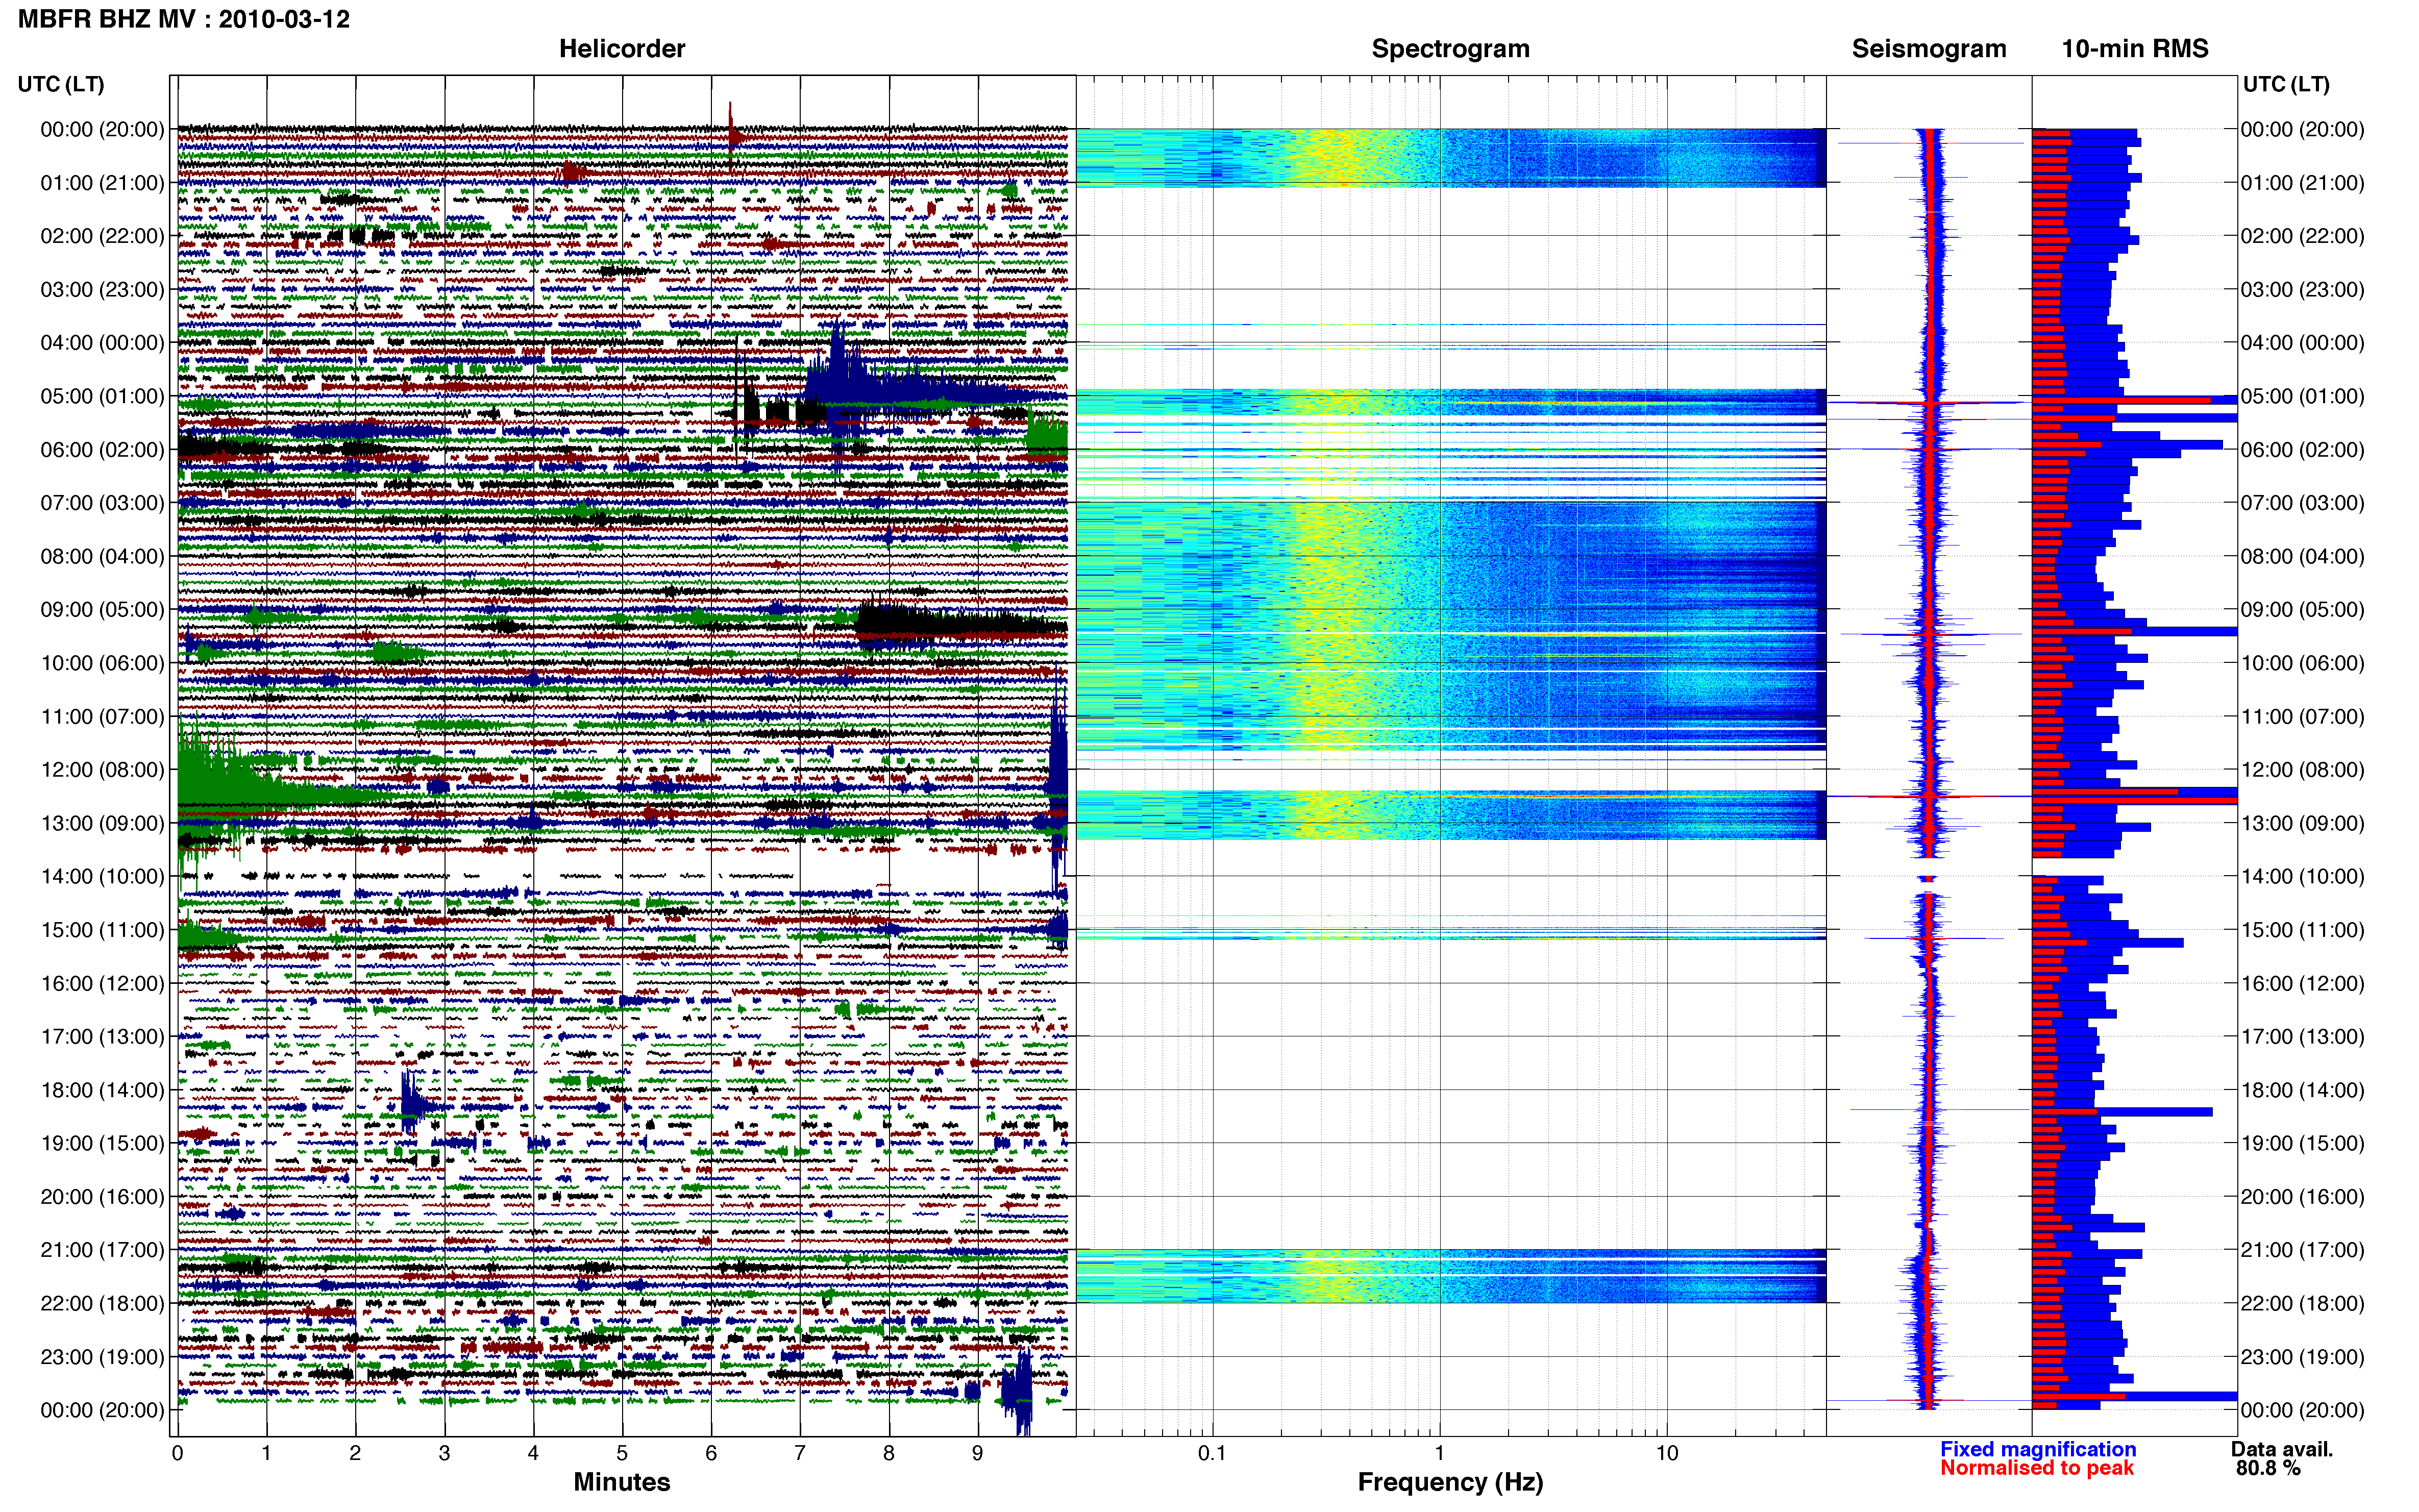
Task: Click '20:00 (16:00)' label beside the RMS panel
Action: point(2302,1197)
